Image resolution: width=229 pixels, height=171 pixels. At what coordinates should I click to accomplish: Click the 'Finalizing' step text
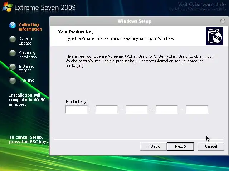26,80
